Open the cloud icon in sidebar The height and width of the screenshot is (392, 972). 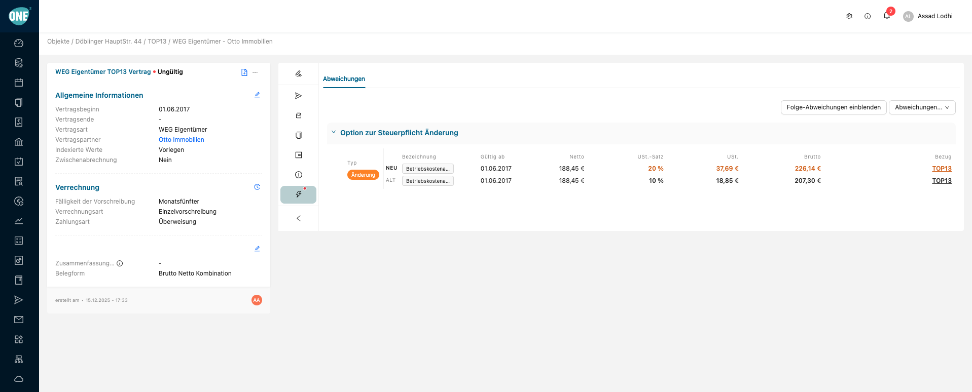click(19, 379)
